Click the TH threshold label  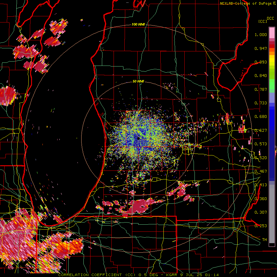[x=264, y=240]
